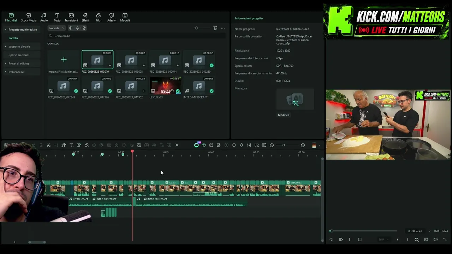The height and width of the screenshot is (254, 452).
Task: Zoom out the timeline with minus button
Action: click(272, 145)
